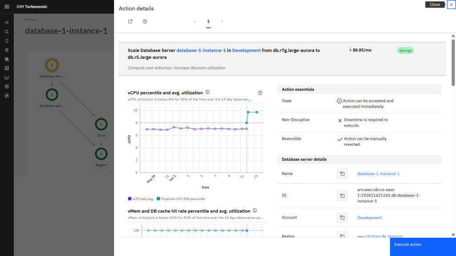Viewport: 456px width, 256px height.
Task: Open the Place location pin sidebar icon
Action: [x=7, y=50]
